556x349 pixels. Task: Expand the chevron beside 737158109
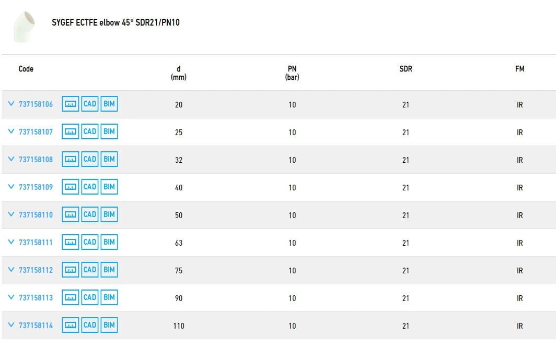[x=11, y=187]
